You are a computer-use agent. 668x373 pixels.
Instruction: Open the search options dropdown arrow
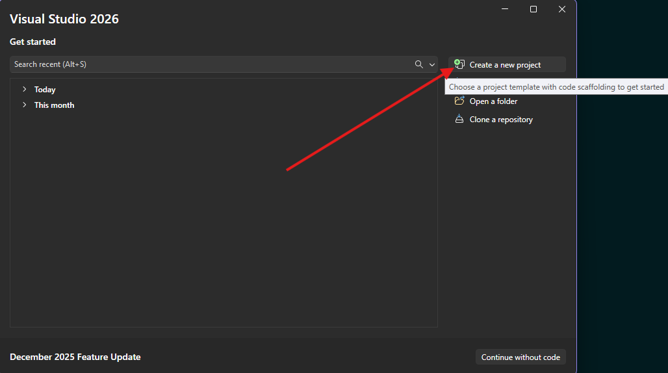pyautogui.click(x=432, y=65)
